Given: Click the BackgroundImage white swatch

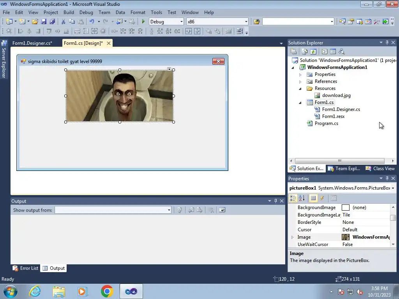Looking at the screenshot, I should click(346, 208).
